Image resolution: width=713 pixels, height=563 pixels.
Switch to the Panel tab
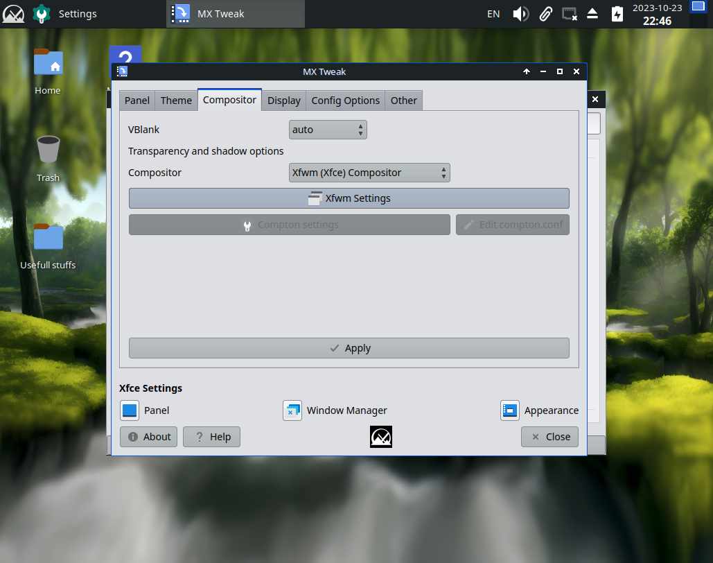(x=137, y=101)
